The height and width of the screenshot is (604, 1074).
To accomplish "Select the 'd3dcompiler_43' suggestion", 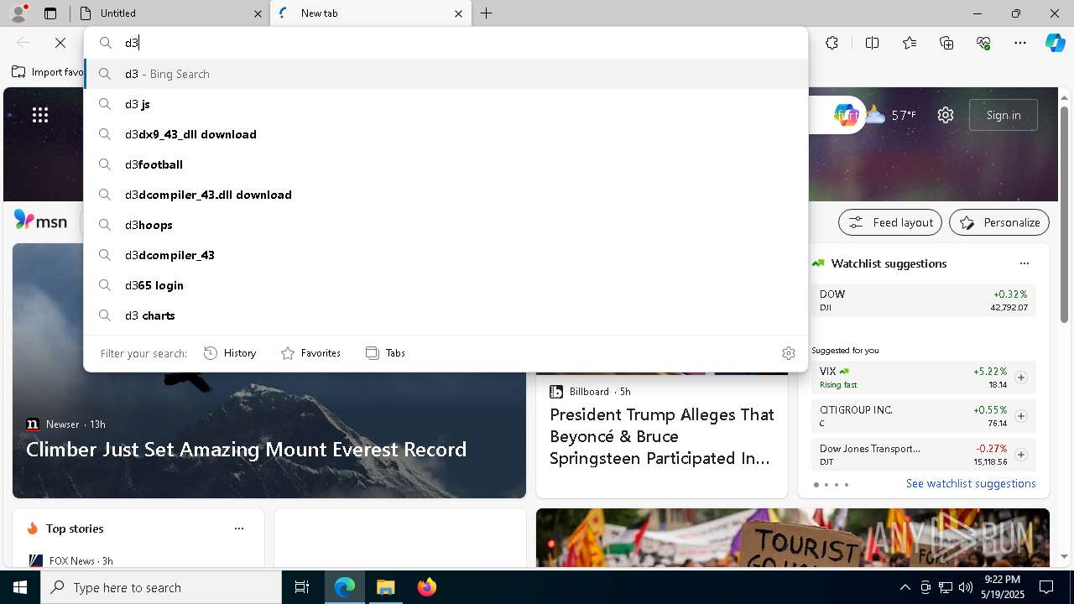I will tap(446, 255).
